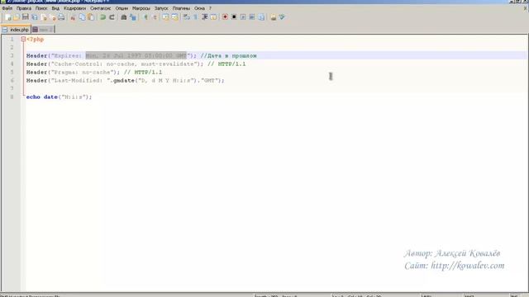529x297 pixels.
Task: Click the <?php opening tag
Action: (x=35, y=40)
